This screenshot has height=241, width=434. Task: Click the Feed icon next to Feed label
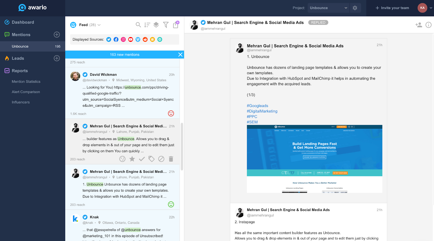click(x=73, y=25)
